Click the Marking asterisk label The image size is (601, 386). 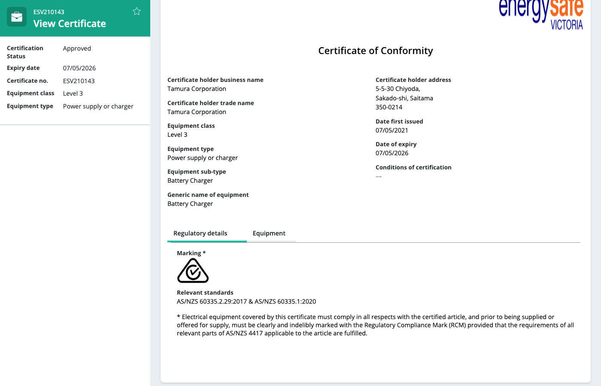[x=191, y=253]
